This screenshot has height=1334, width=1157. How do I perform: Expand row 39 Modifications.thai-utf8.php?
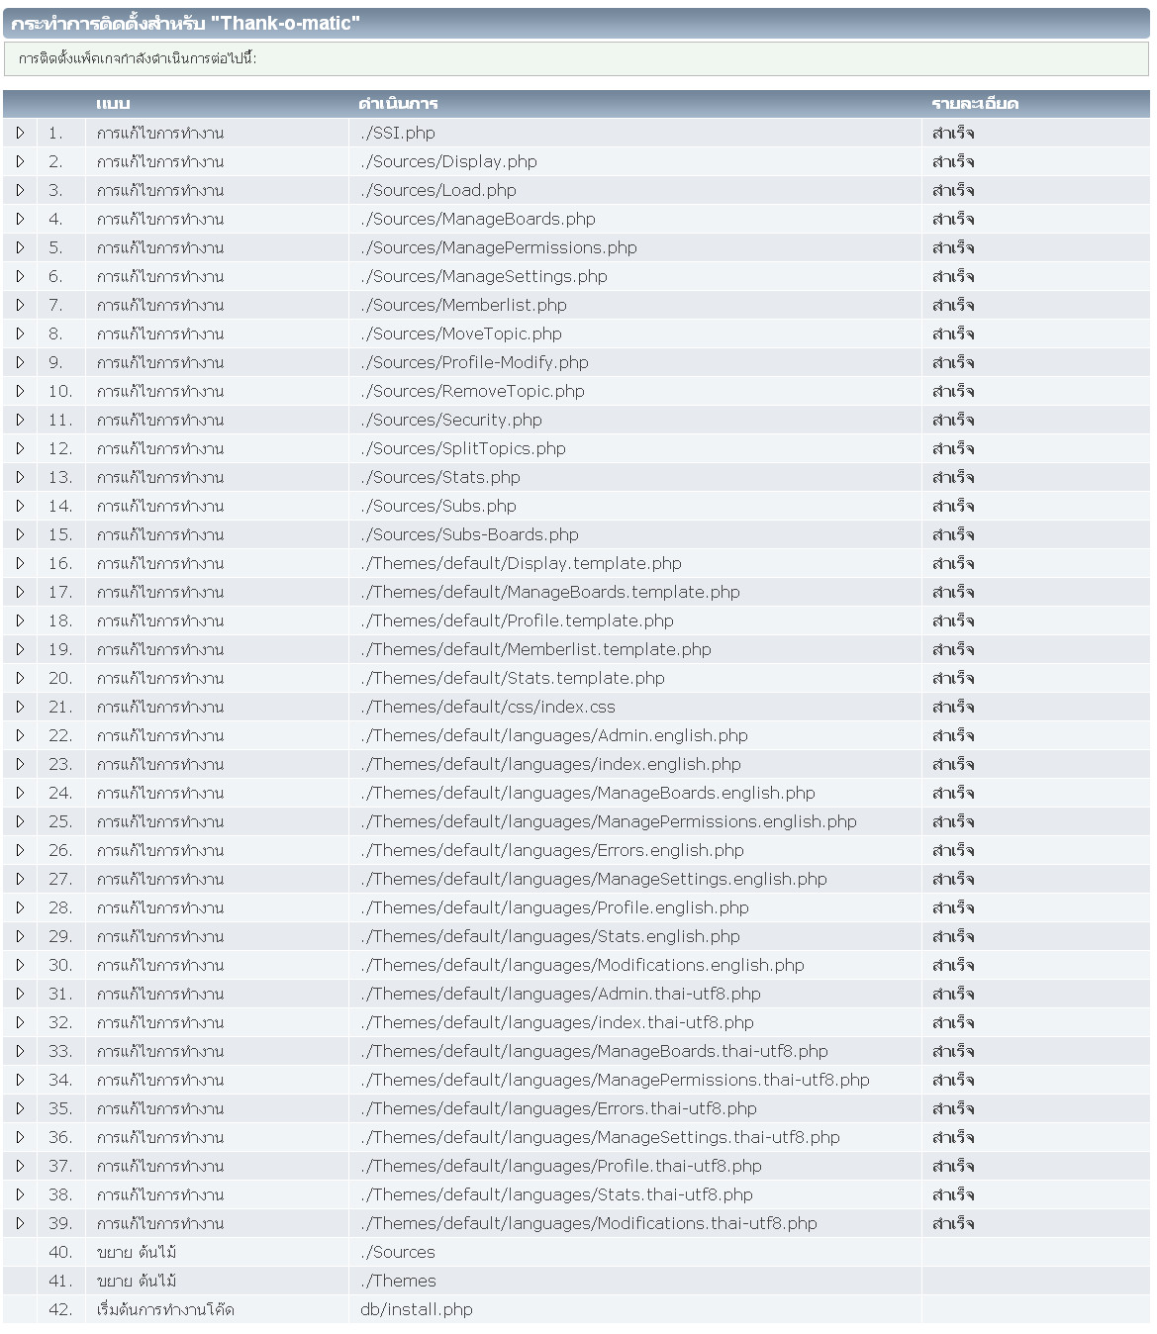tap(20, 1223)
